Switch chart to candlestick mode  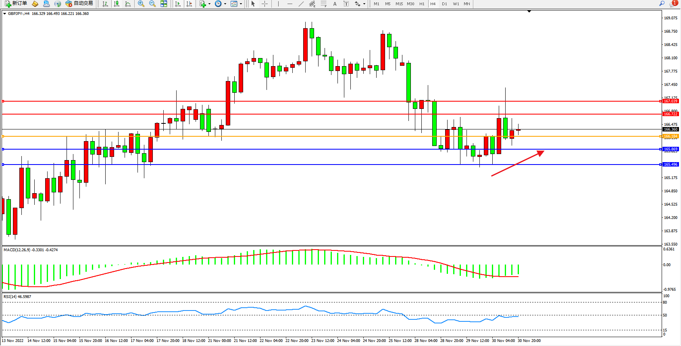pyautogui.click(x=117, y=4)
